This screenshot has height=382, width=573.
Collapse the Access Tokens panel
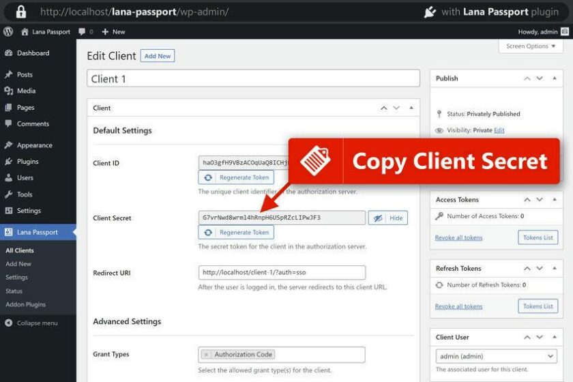[x=555, y=200]
